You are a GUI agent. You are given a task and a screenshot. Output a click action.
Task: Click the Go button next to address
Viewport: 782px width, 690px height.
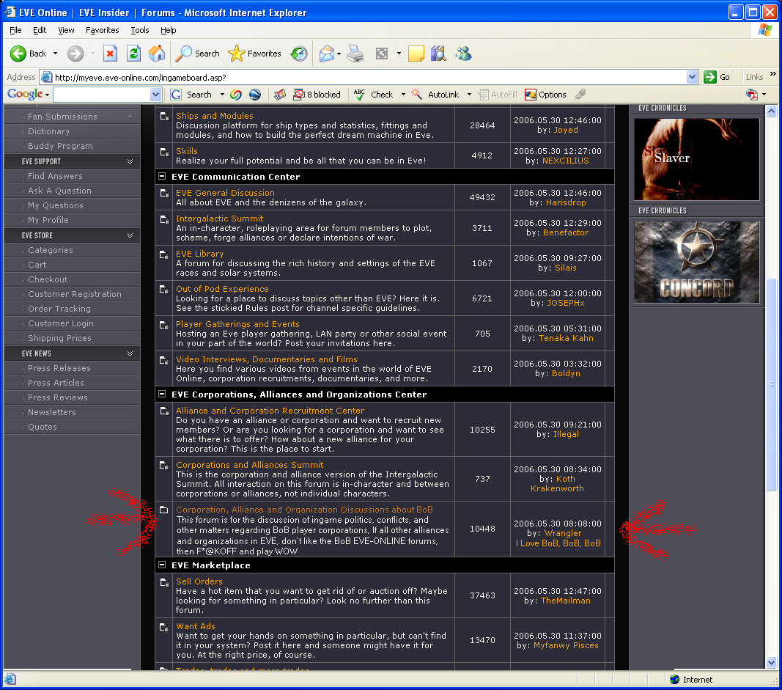[717, 77]
